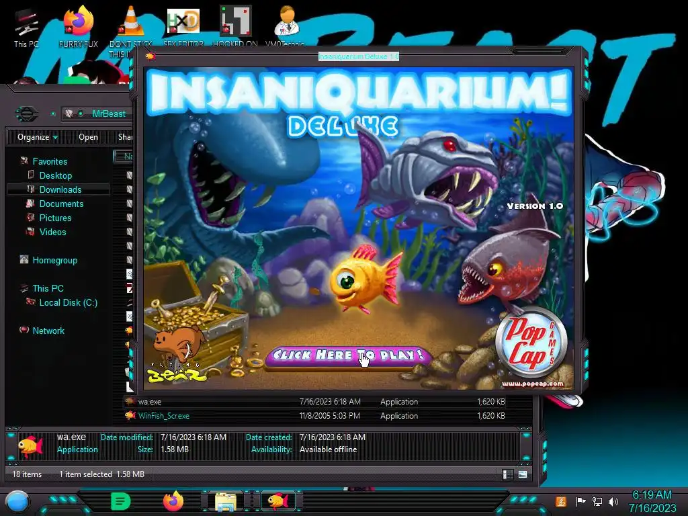Click the Click Here To Play button
This screenshot has width=688, height=516.
coord(348,356)
